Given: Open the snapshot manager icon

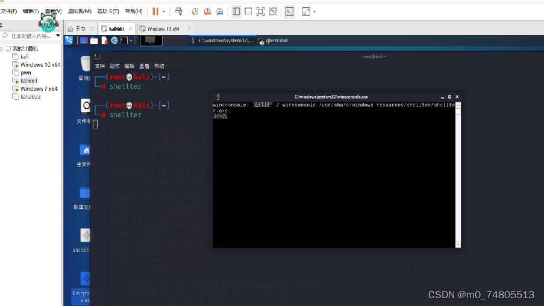Looking at the screenshot, I should (x=220, y=11).
